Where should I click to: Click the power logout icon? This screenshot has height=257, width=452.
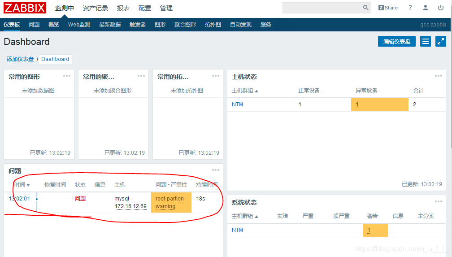[440, 8]
